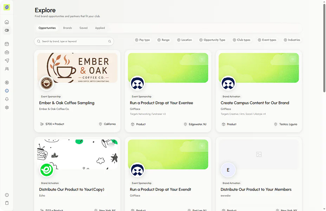Click the doodle banner image on the Echo card
The height and width of the screenshot is (211, 326).
point(77,154)
